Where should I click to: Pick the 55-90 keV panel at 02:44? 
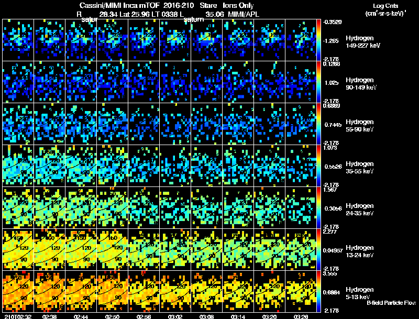pyautogui.click(x=81, y=124)
